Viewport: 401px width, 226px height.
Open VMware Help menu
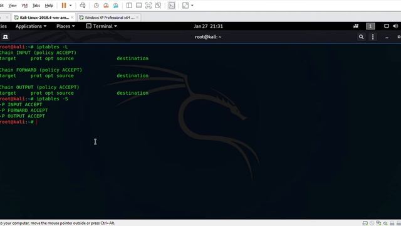point(49,6)
